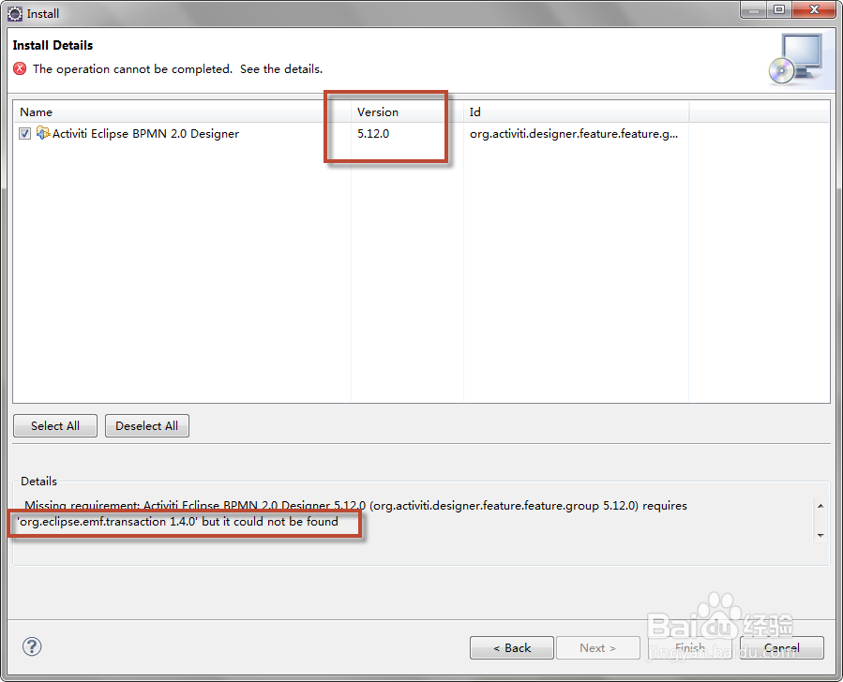The height and width of the screenshot is (682, 843).
Task: Click the Install Details heading
Action: [x=53, y=45]
